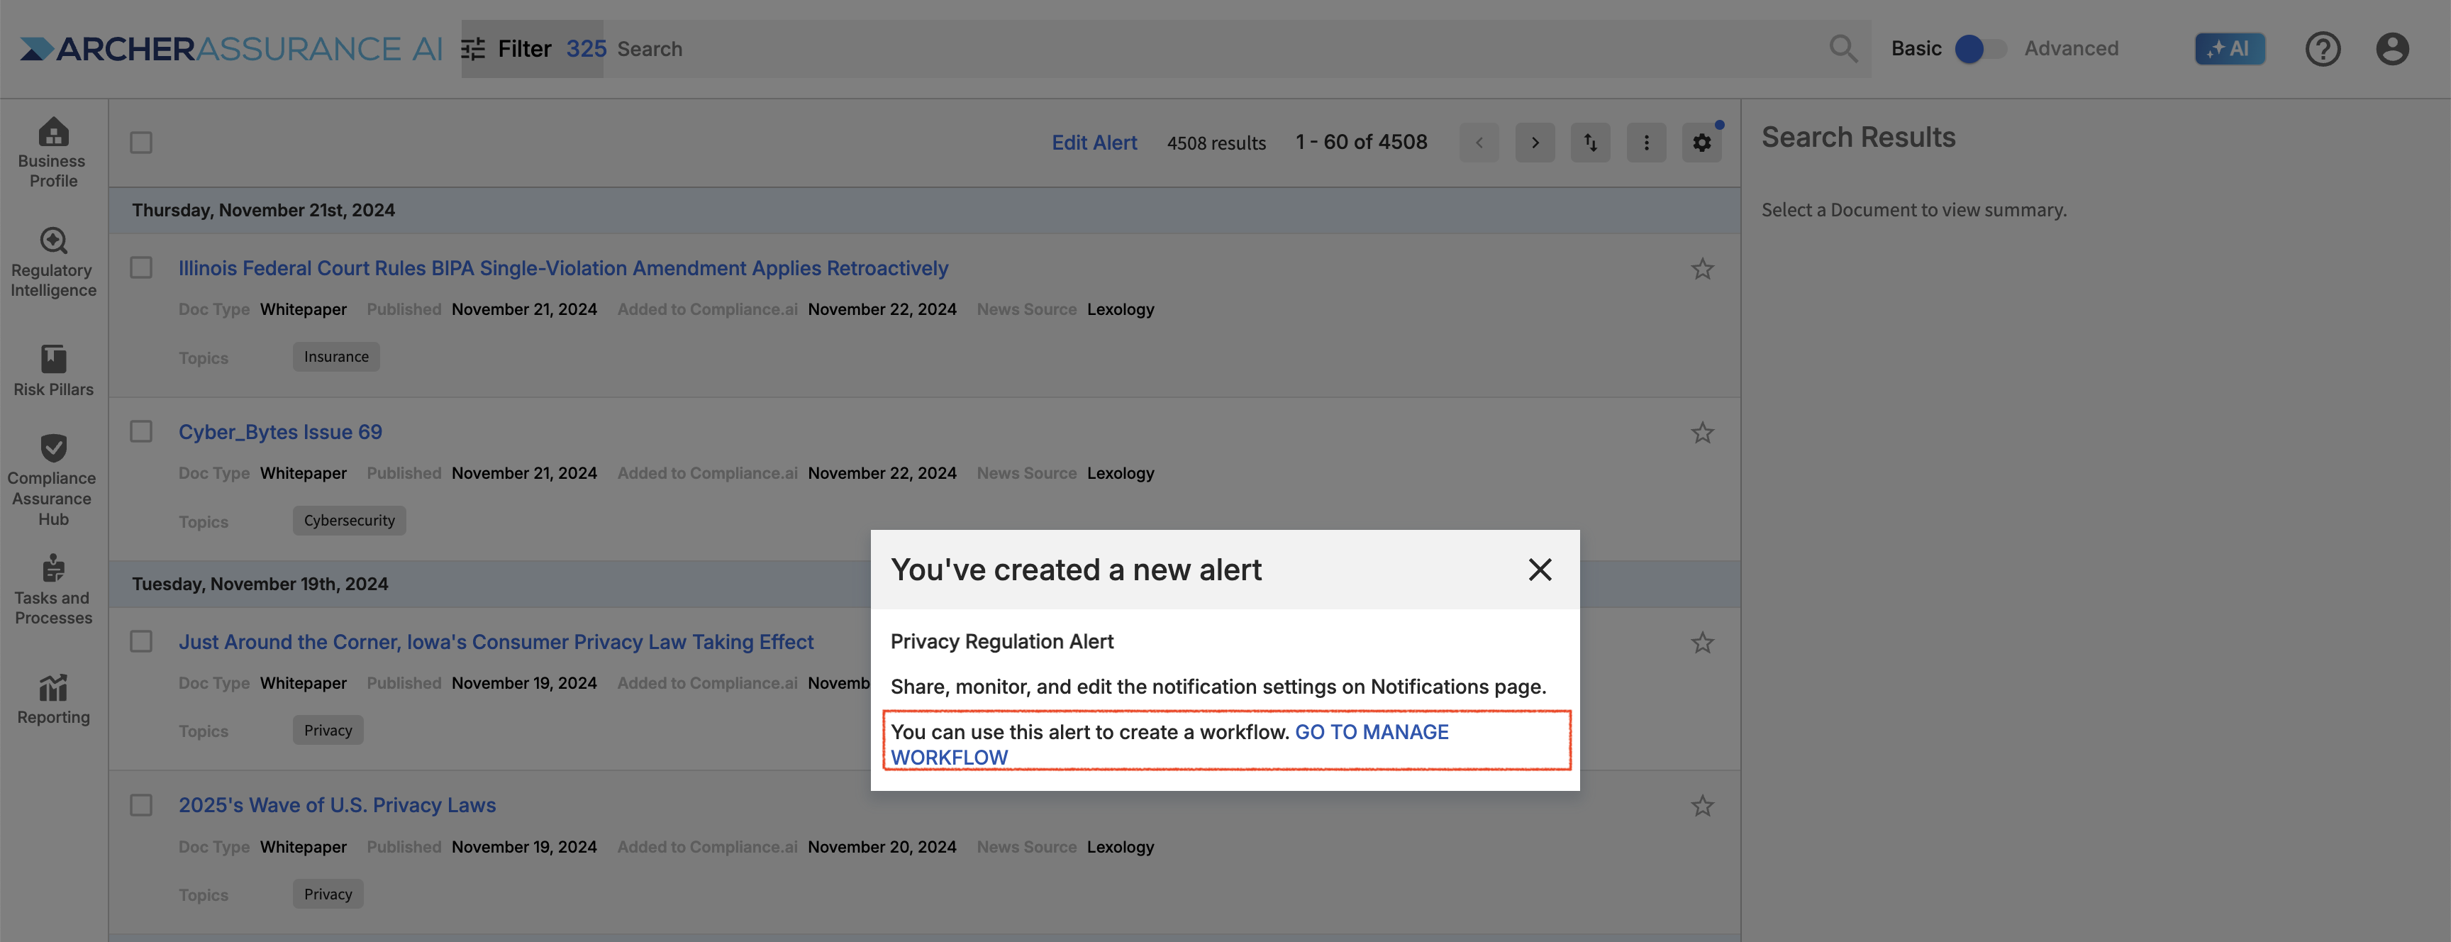Open the Compliance Assurance Hub
2451x942 pixels.
pyautogui.click(x=53, y=480)
